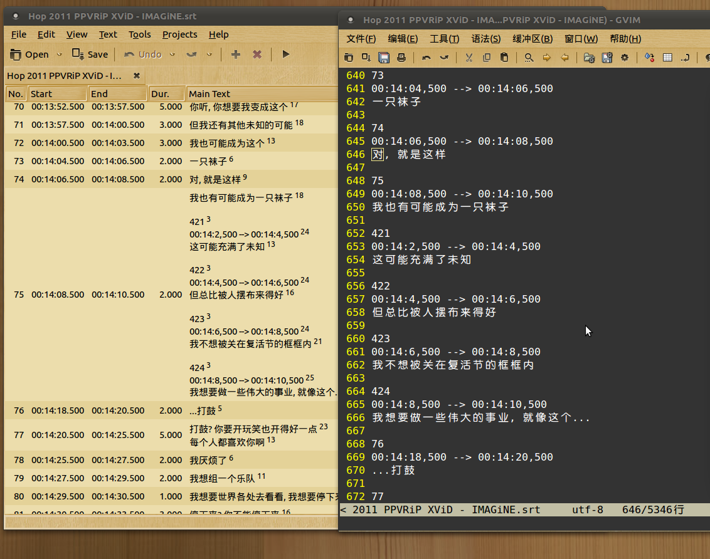Click the save all floppy icon in GVIM
Screen dimensions: 710x559
pyautogui.click(x=384, y=58)
